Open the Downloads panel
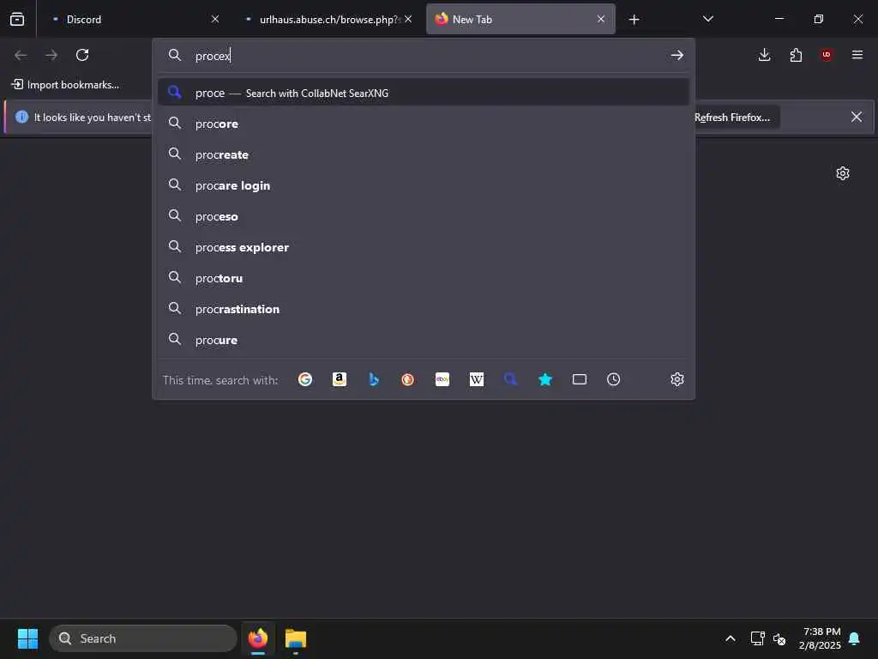The image size is (878, 659). (764, 55)
